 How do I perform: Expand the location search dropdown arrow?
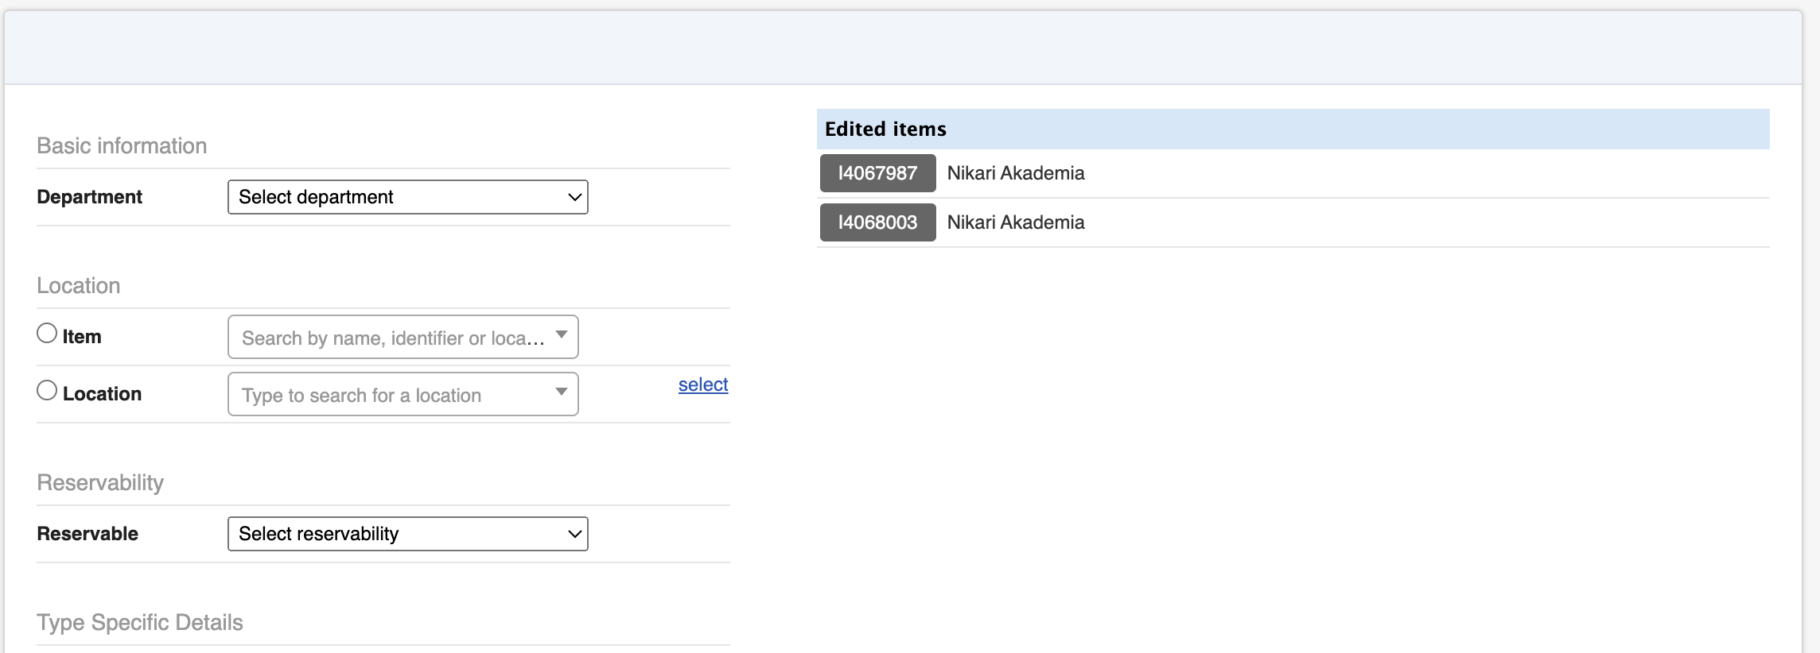[x=562, y=392]
